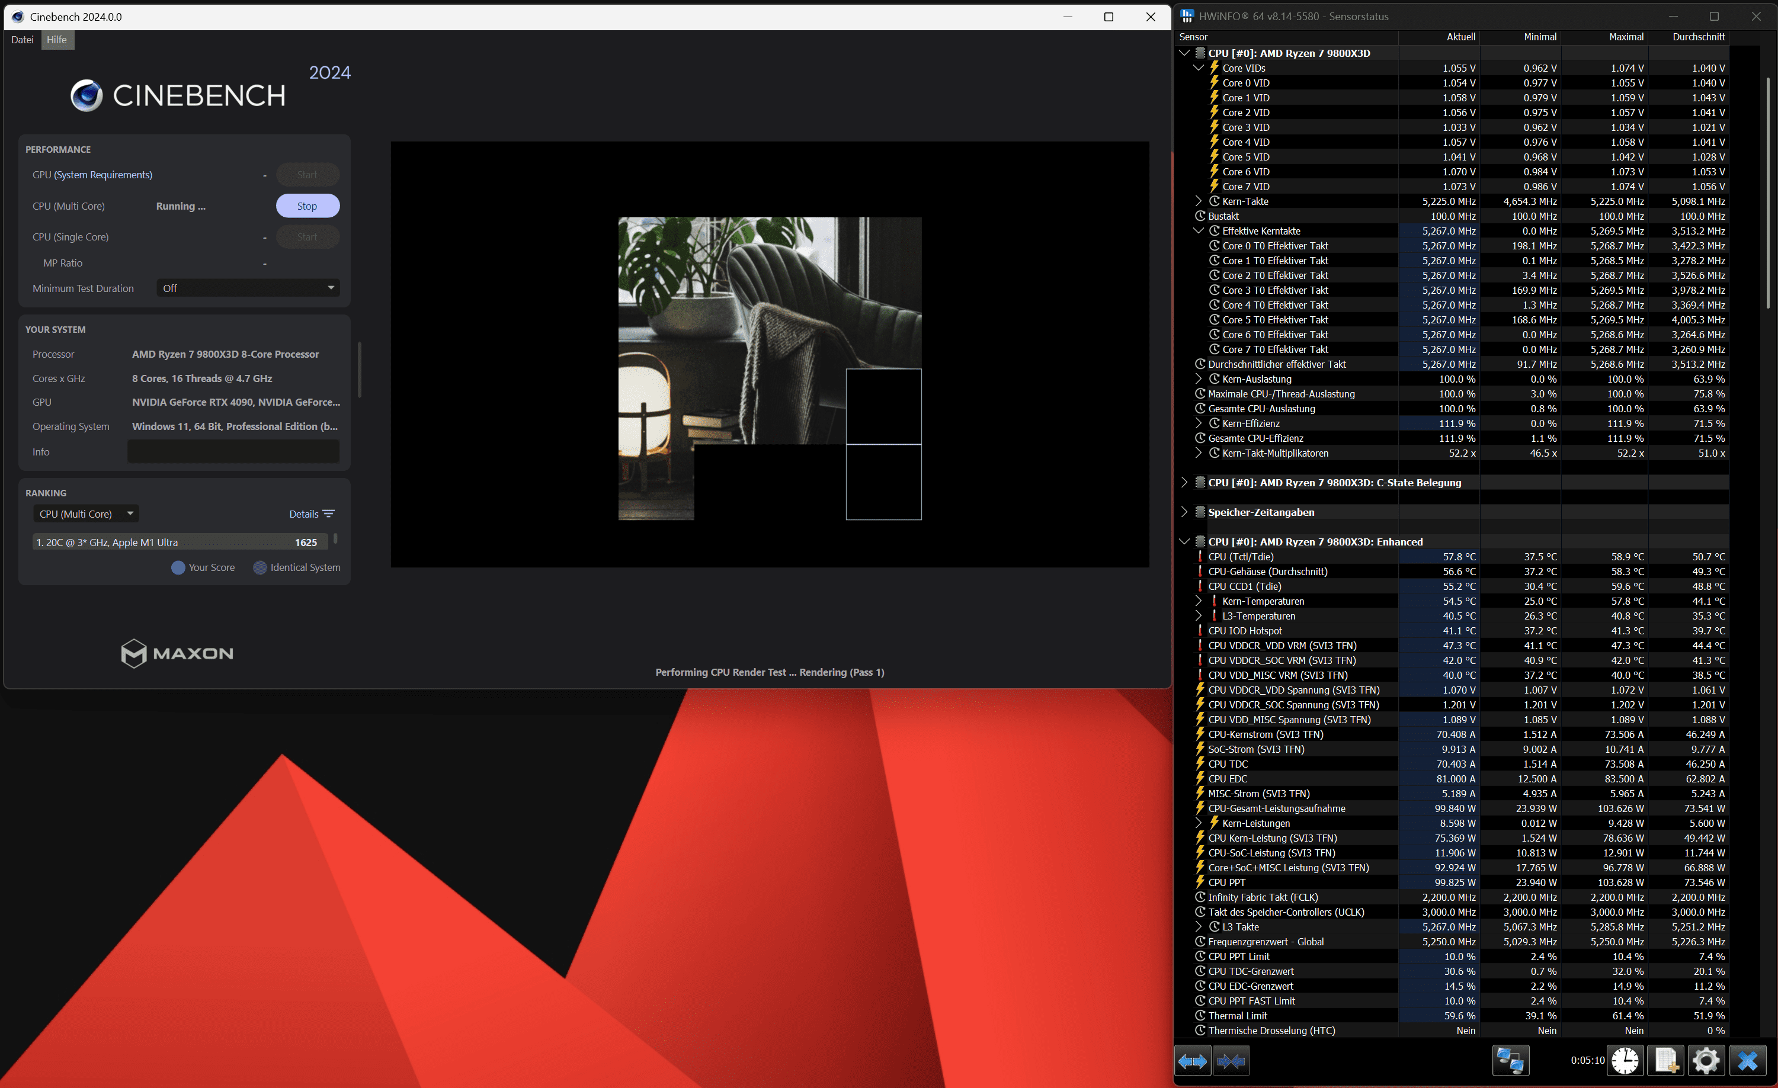The height and width of the screenshot is (1088, 1778).
Task: Click the Your System panel scrollbar
Action: pos(360,370)
